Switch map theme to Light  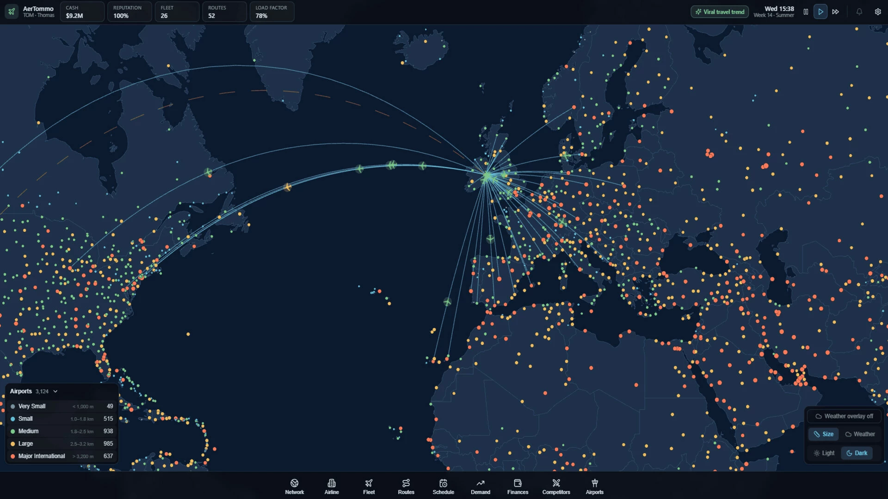coord(824,453)
